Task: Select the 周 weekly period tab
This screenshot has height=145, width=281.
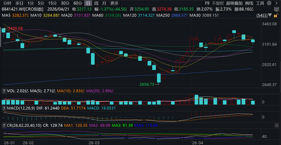Action: pos(96,3)
